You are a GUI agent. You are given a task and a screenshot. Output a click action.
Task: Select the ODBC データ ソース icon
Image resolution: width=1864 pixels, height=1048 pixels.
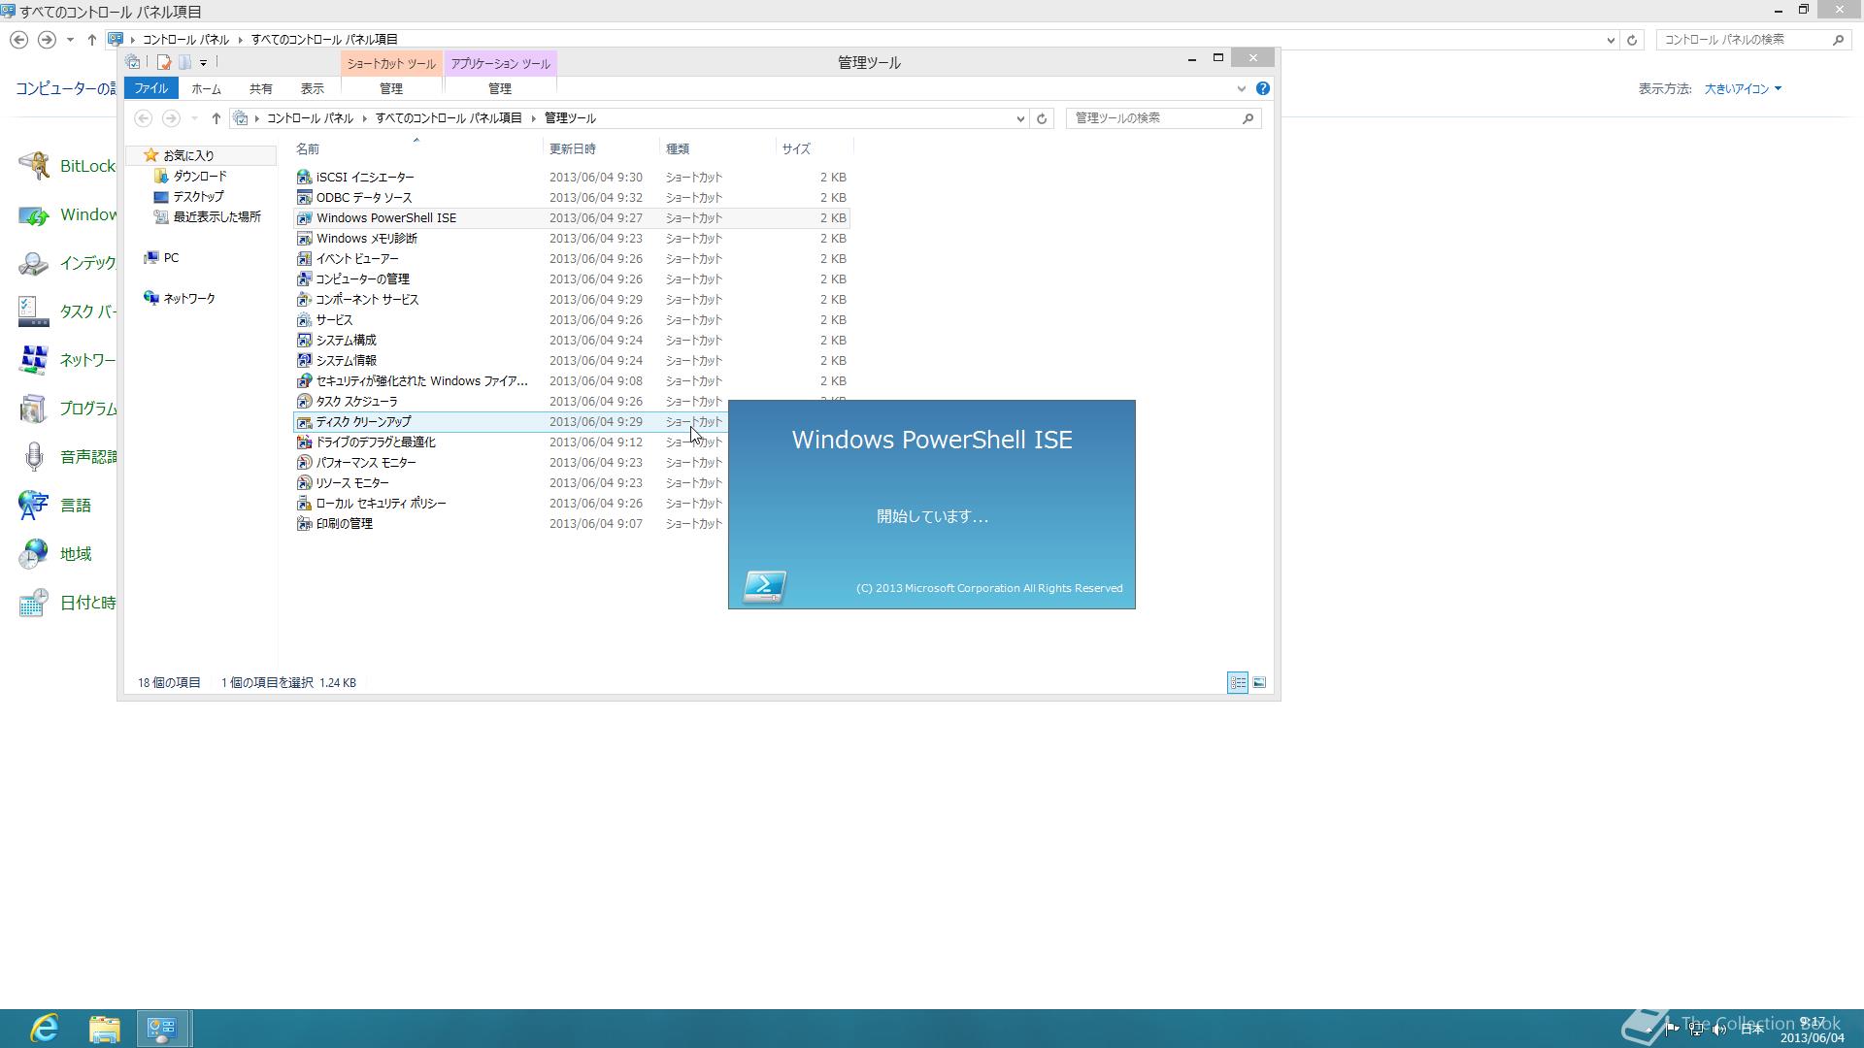pos(304,198)
